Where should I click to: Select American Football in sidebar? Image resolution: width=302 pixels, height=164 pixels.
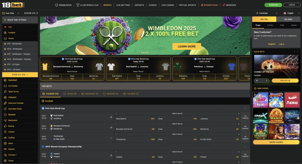pyautogui.click(x=20, y=103)
